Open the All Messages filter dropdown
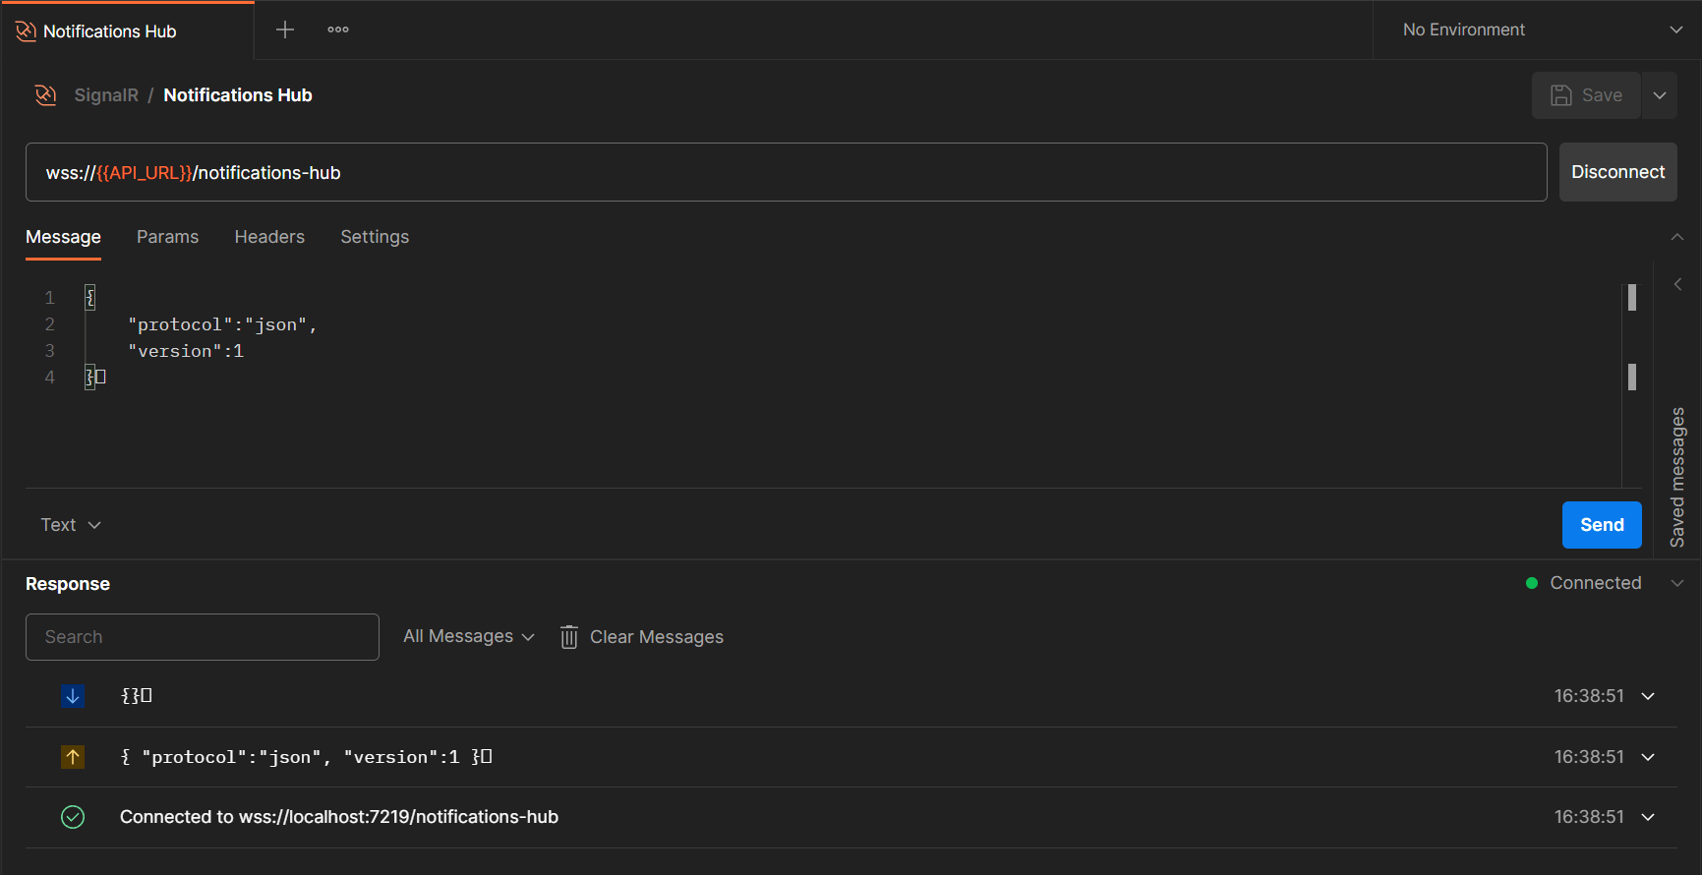1702x875 pixels. coord(469,637)
